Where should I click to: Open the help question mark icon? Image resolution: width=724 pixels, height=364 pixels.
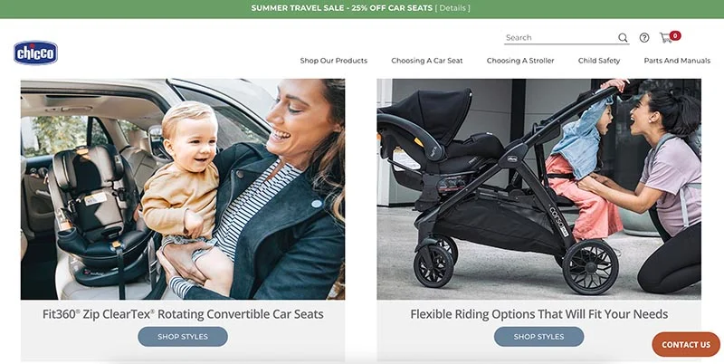point(644,38)
